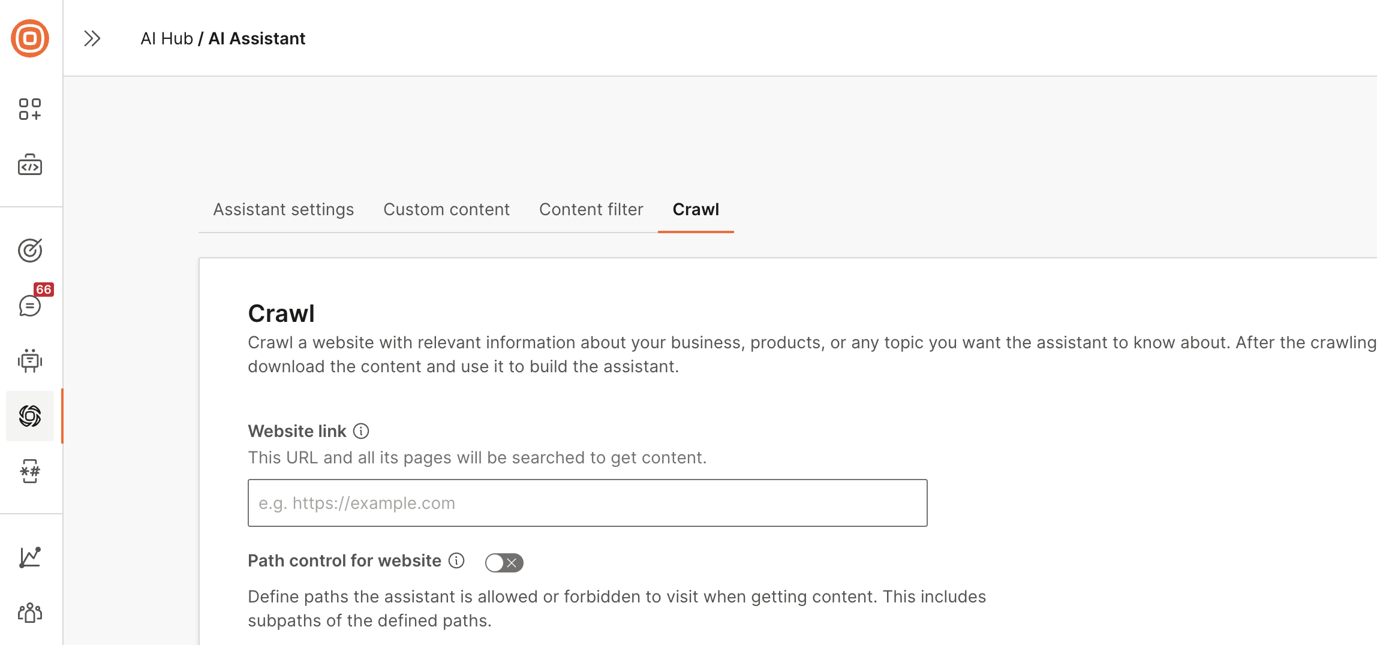This screenshot has height=645, width=1377.
Task: Open the asterisk-hash phone icon in sidebar
Action: point(30,472)
